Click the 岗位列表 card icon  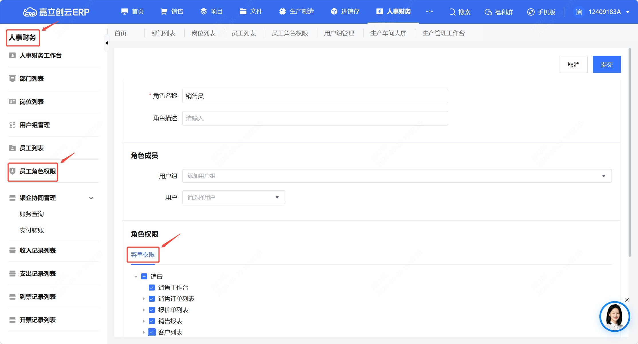[12, 102]
